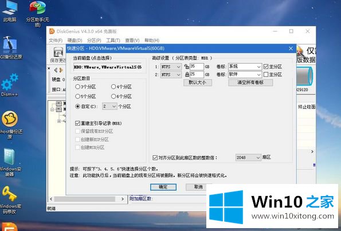Click the lock icon for partition 2

(187, 75)
